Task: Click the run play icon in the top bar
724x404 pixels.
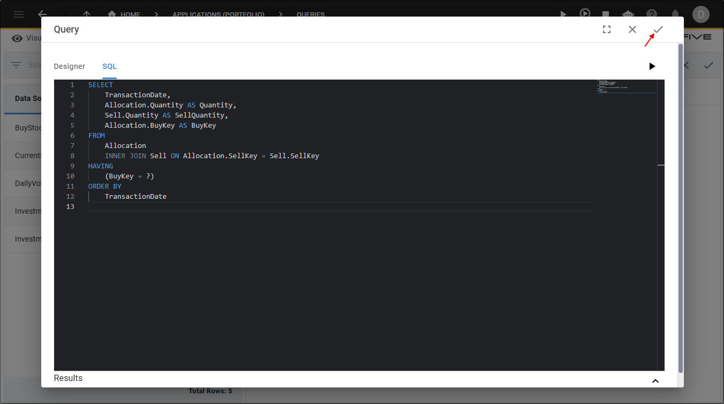Action: (562, 14)
